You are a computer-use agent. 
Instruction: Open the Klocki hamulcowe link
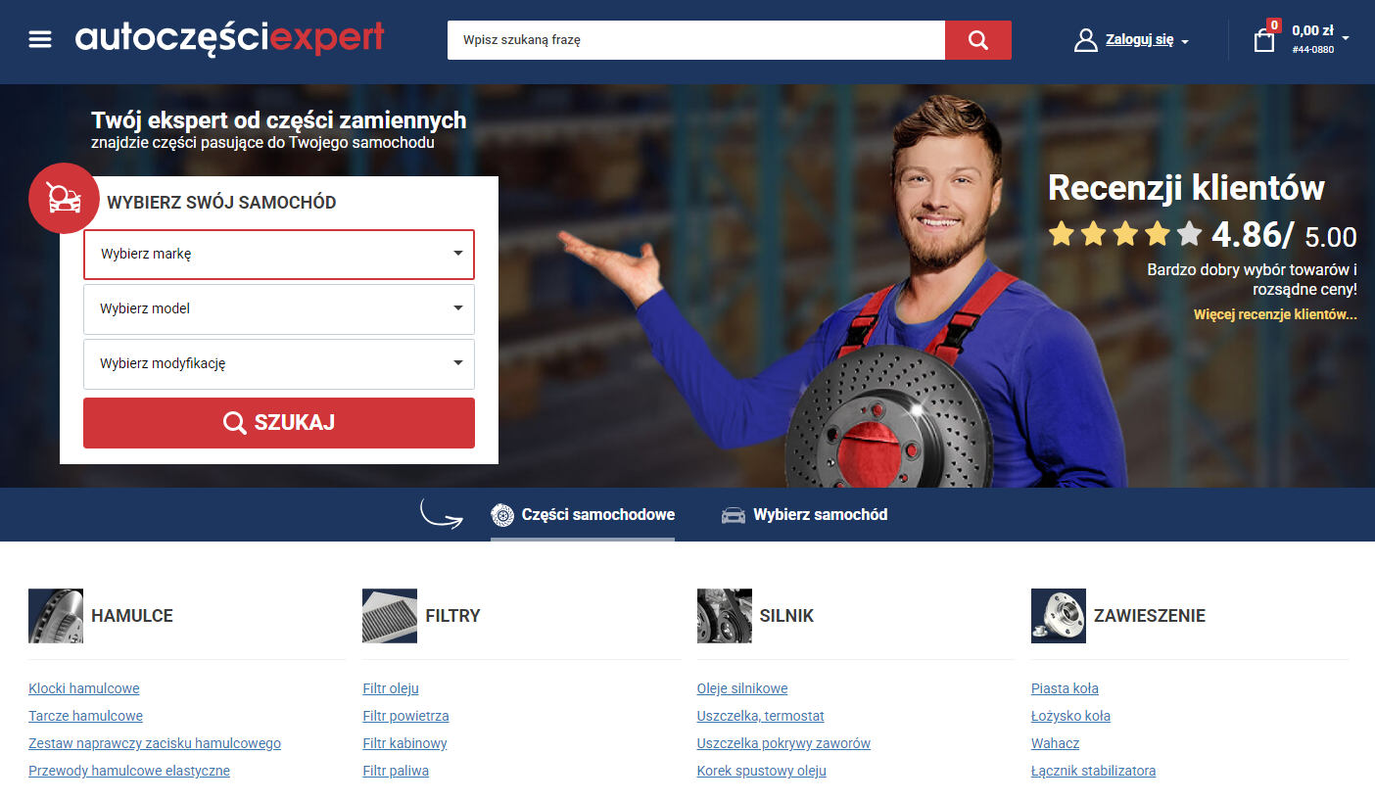(x=84, y=688)
